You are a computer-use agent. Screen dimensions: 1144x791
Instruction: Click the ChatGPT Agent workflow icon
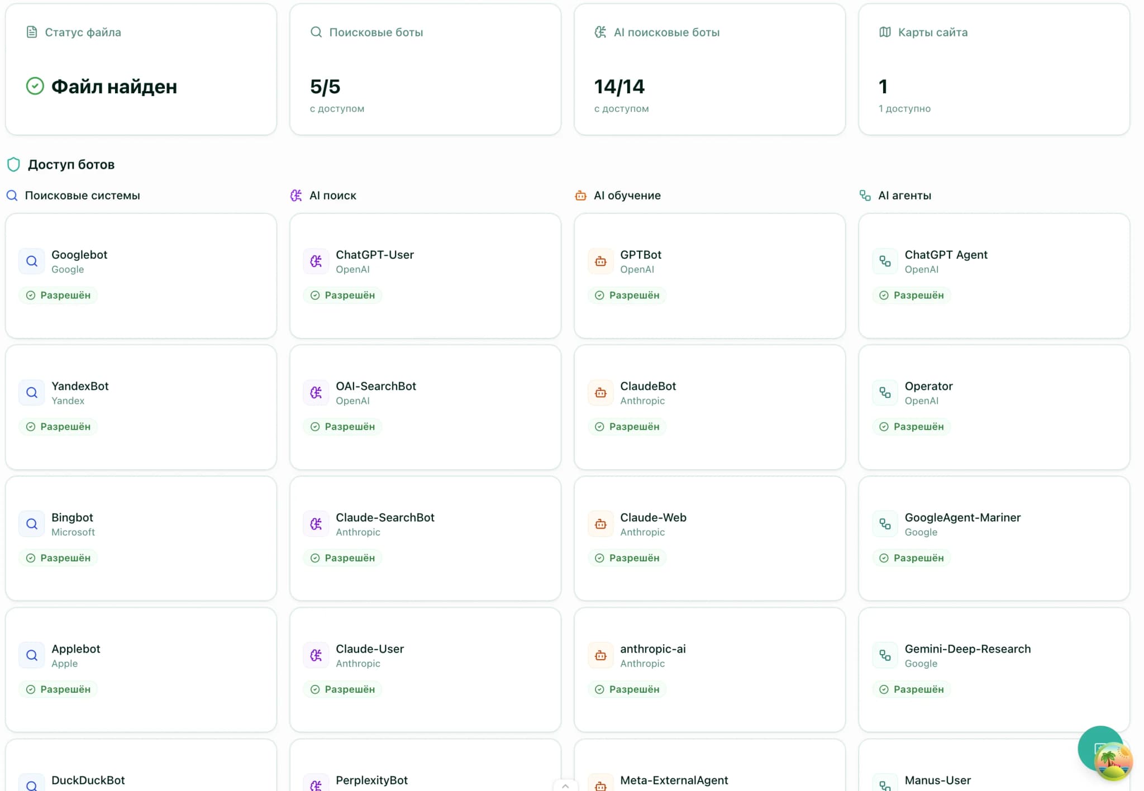[885, 261]
